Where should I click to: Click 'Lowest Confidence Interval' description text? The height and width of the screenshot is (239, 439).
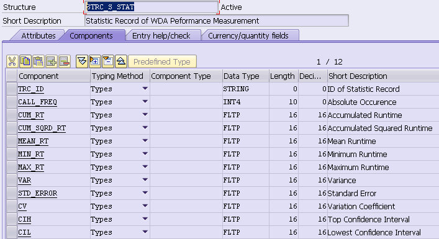point(374,232)
